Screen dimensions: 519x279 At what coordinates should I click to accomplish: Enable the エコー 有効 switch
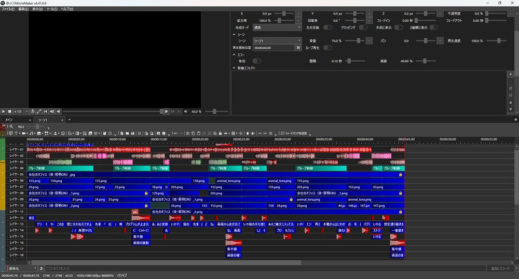[257, 61]
